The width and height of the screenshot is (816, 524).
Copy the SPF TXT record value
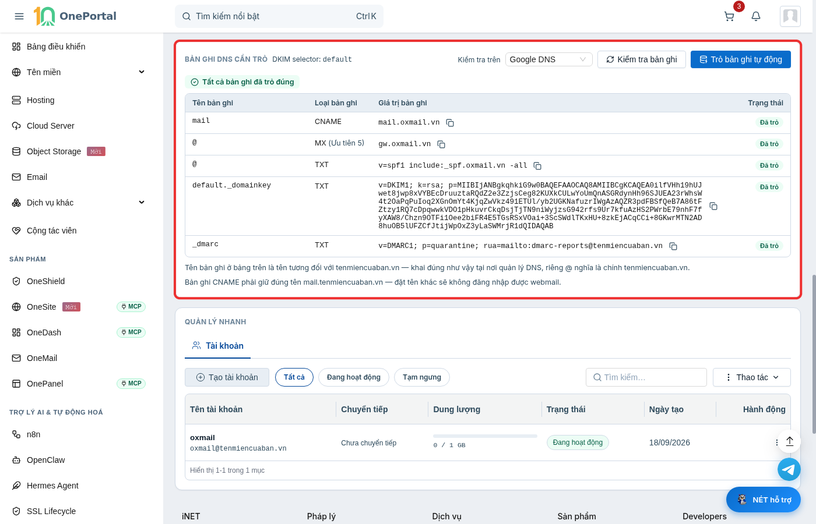tap(537, 166)
